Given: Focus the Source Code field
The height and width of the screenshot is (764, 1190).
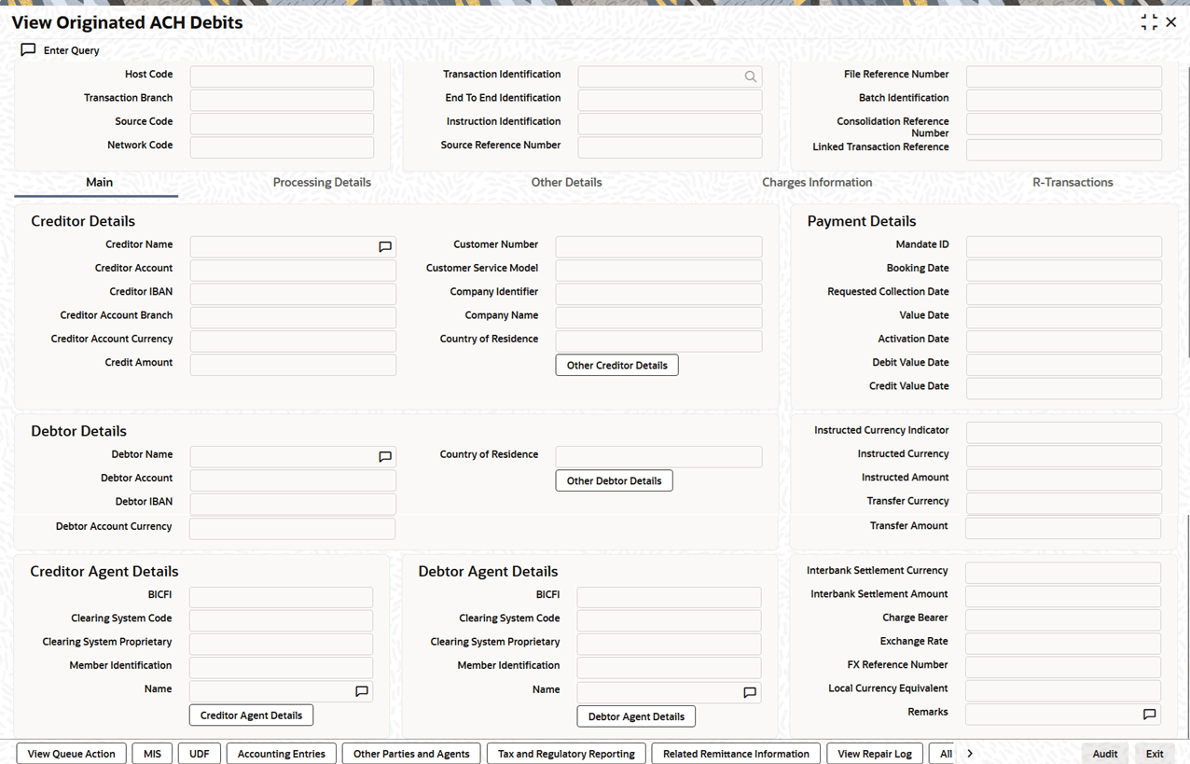Looking at the screenshot, I should point(282,123).
